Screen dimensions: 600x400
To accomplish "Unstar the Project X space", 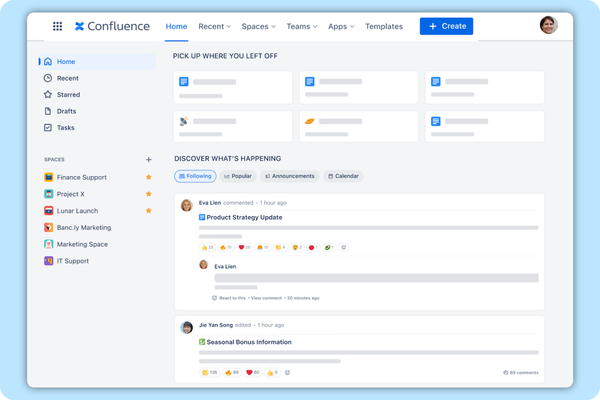I will [x=148, y=194].
